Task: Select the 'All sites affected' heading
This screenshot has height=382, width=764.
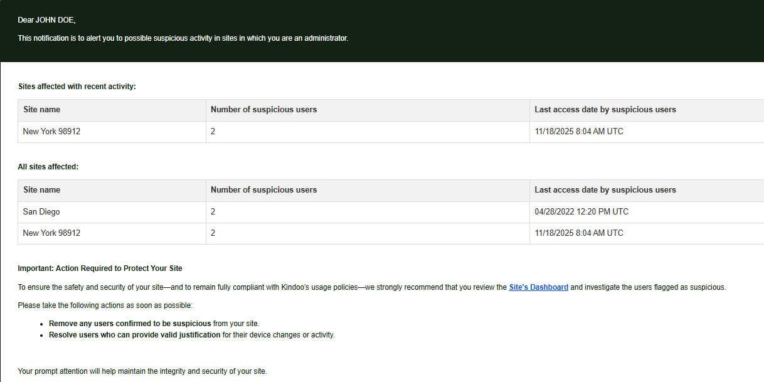Action: click(48, 167)
